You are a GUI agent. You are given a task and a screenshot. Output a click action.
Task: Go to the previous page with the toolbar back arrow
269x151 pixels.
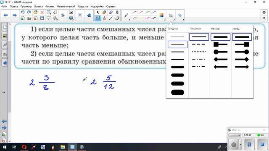tap(5, 15)
